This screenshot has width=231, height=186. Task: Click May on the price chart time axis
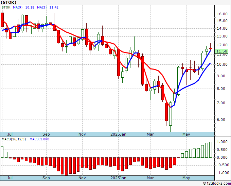point(186,134)
